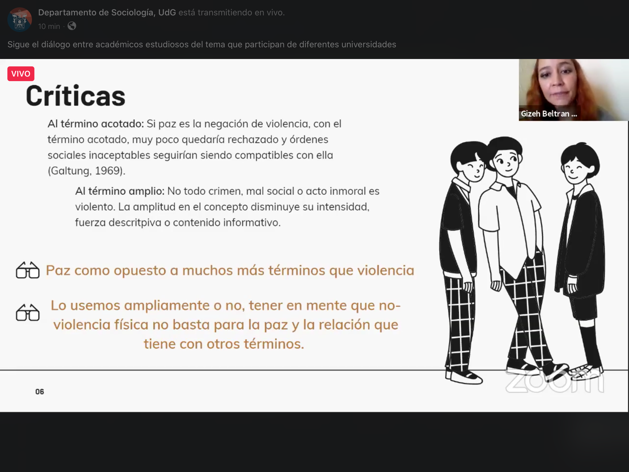
Task: Click the red VIVO live badge
Action: click(21, 74)
